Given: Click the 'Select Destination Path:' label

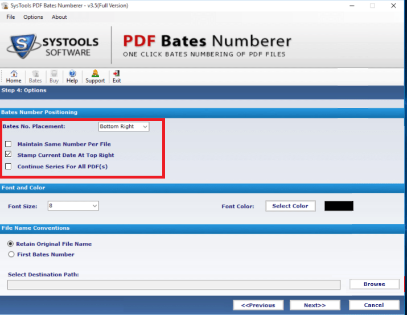Looking at the screenshot, I should click(x=43, y=275).
